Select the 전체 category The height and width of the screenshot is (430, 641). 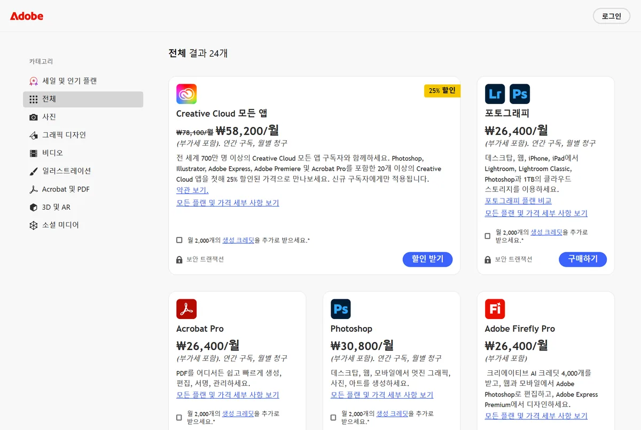(83, 99)
